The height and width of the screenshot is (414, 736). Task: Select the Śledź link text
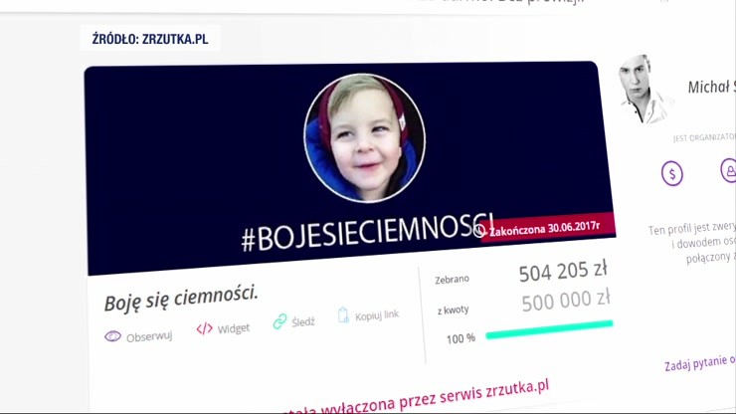[x=303, y=321]
